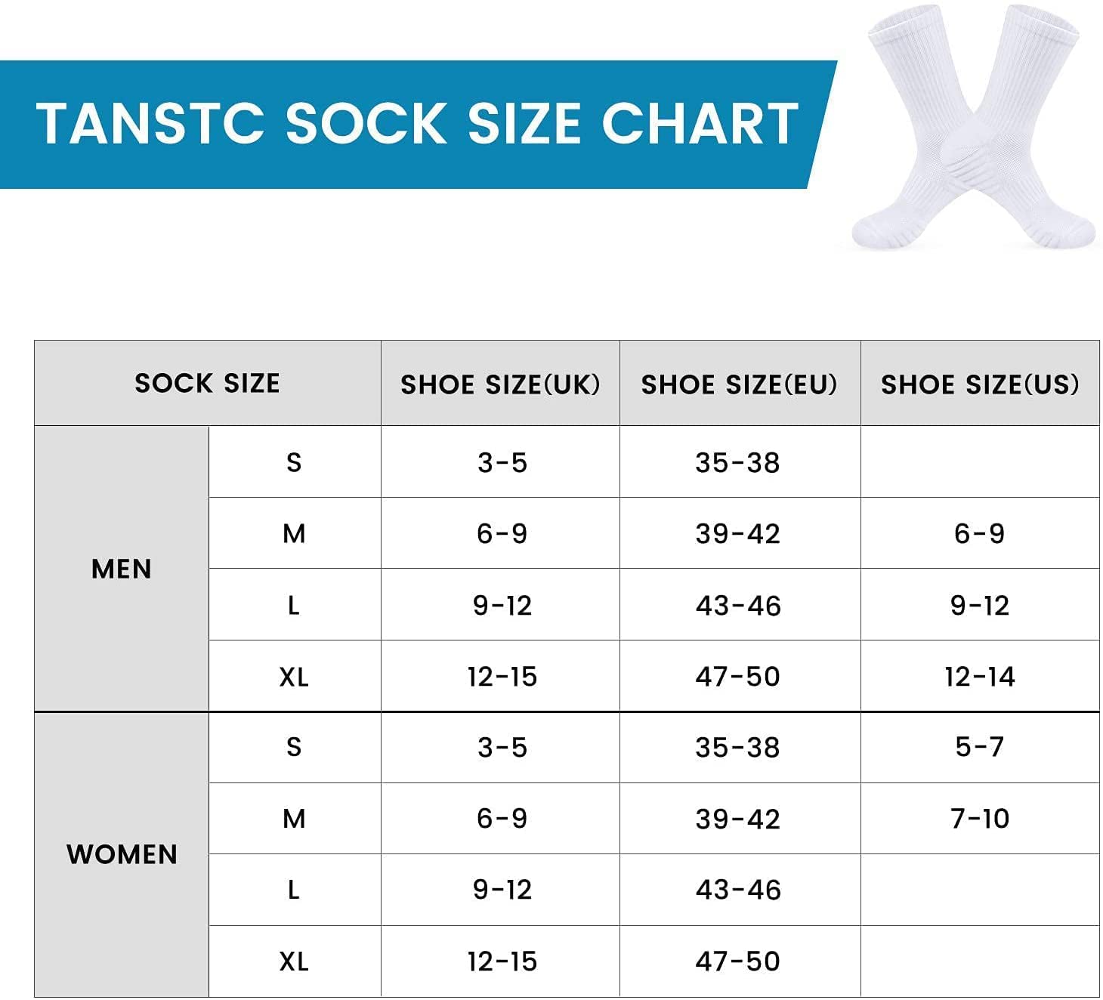
Task: Select women's M US size 7-10
Action: pyautogui.click(x=979, y=819)
